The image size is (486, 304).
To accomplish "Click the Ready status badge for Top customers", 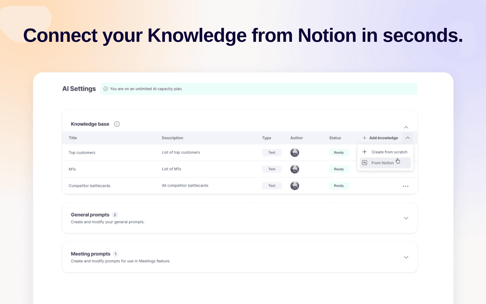I will [339, 153].
